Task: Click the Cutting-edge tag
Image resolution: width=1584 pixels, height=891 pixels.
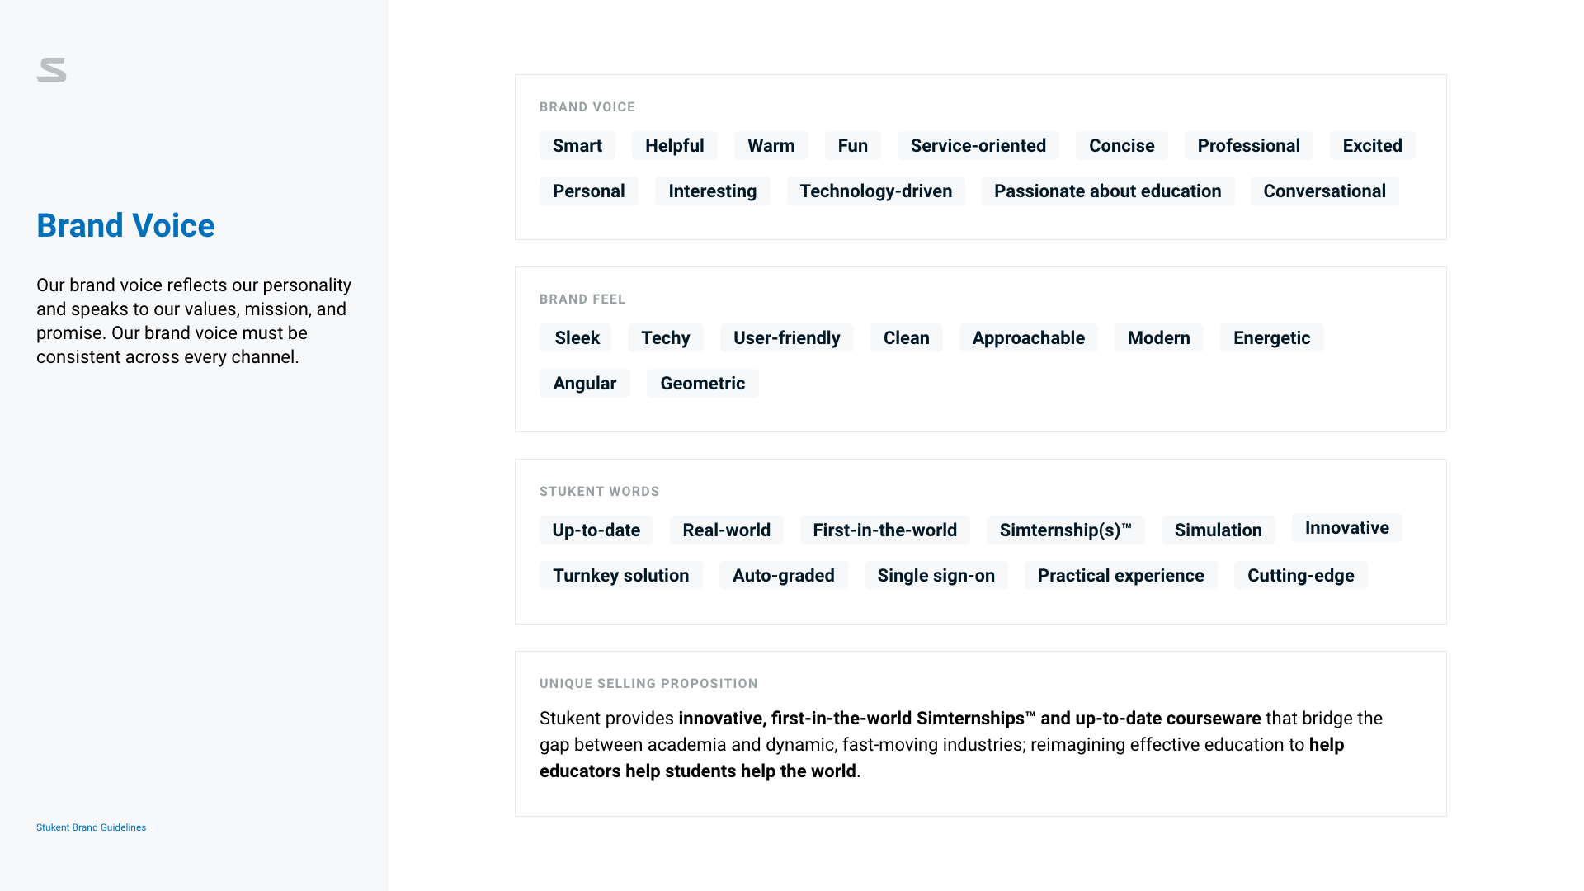Action: pyautogui.click(x=1300, y=576)
